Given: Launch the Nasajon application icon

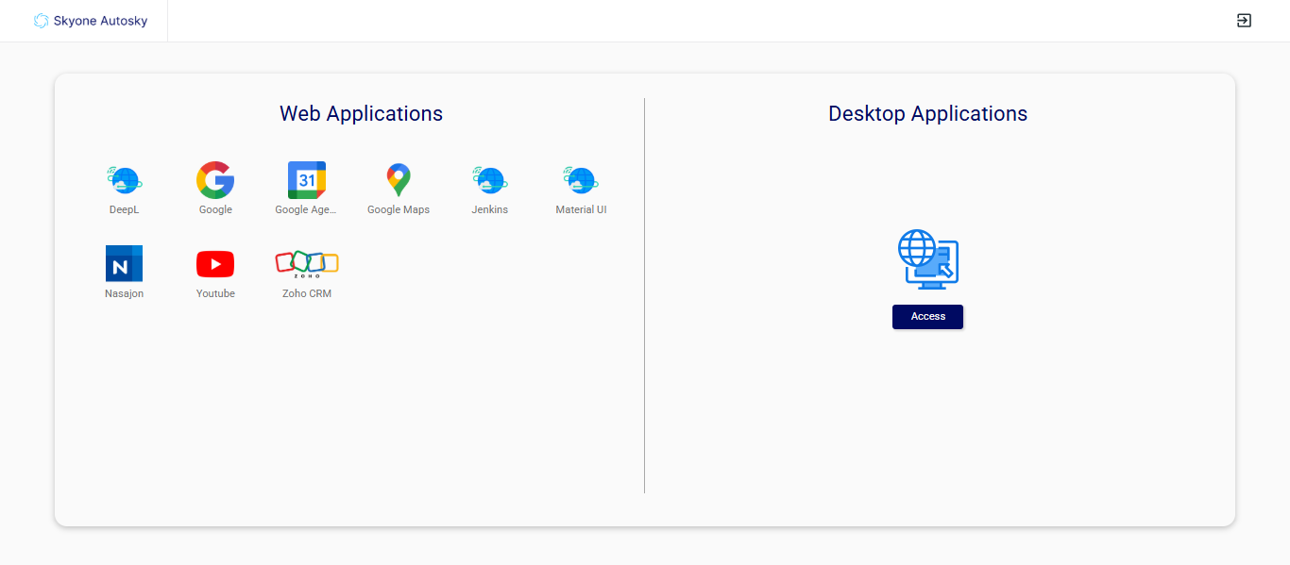Looking at the screenshot, I should click(124, 263).
